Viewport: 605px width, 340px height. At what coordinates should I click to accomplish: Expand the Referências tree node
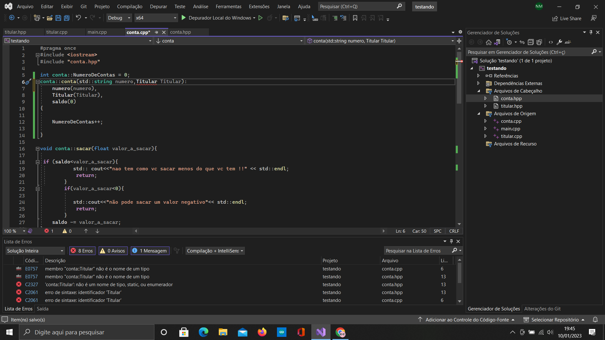[x=478, y=76]
